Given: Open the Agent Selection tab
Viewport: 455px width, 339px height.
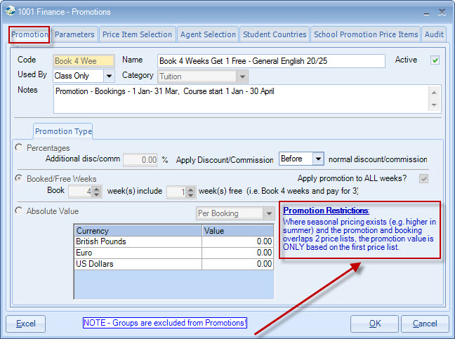Looking at the screenshot, I should [x=208, y=34].
